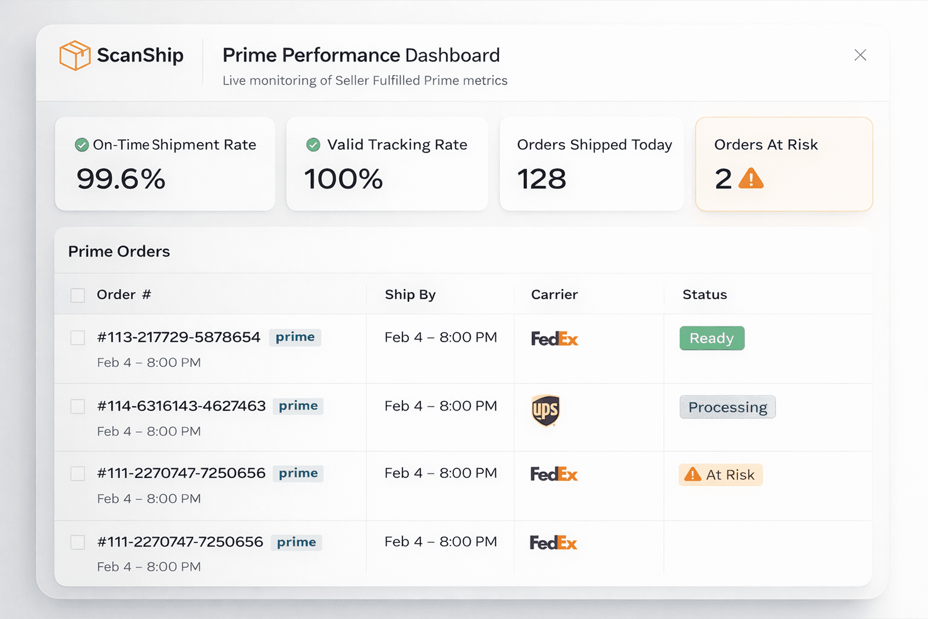This screenshot has width=928, height=619.
Task: Sort by the Ship By column header
Action: point(410,295)
